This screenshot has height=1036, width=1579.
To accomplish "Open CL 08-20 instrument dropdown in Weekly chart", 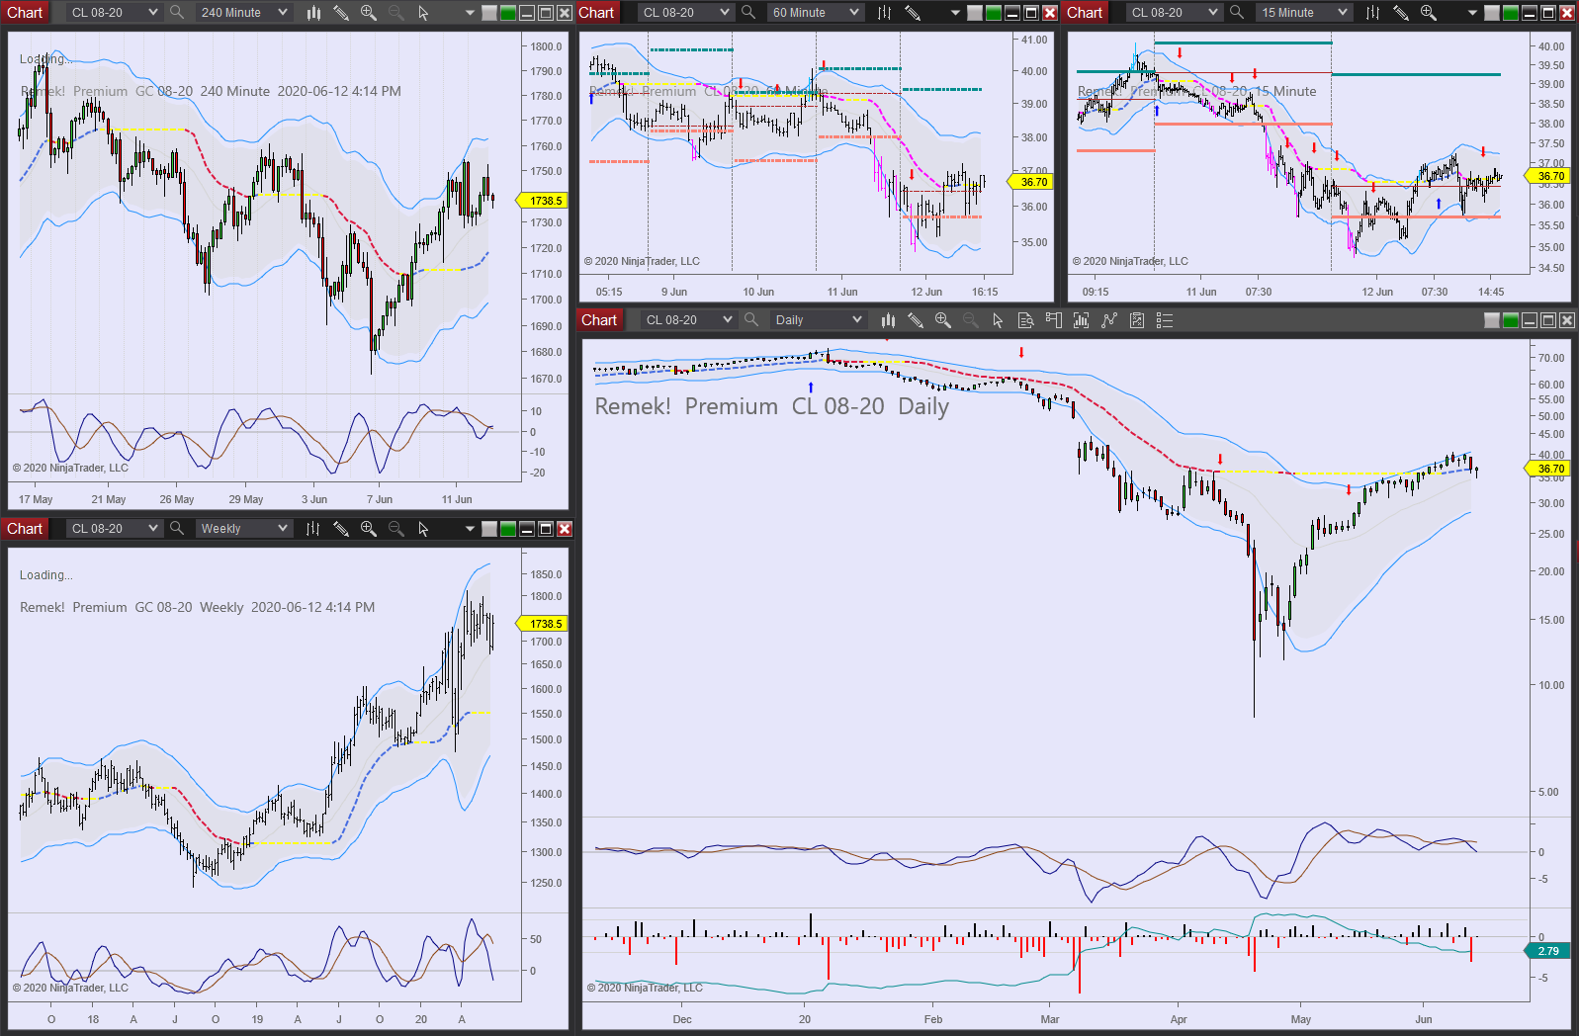I will tap(114, 529).
